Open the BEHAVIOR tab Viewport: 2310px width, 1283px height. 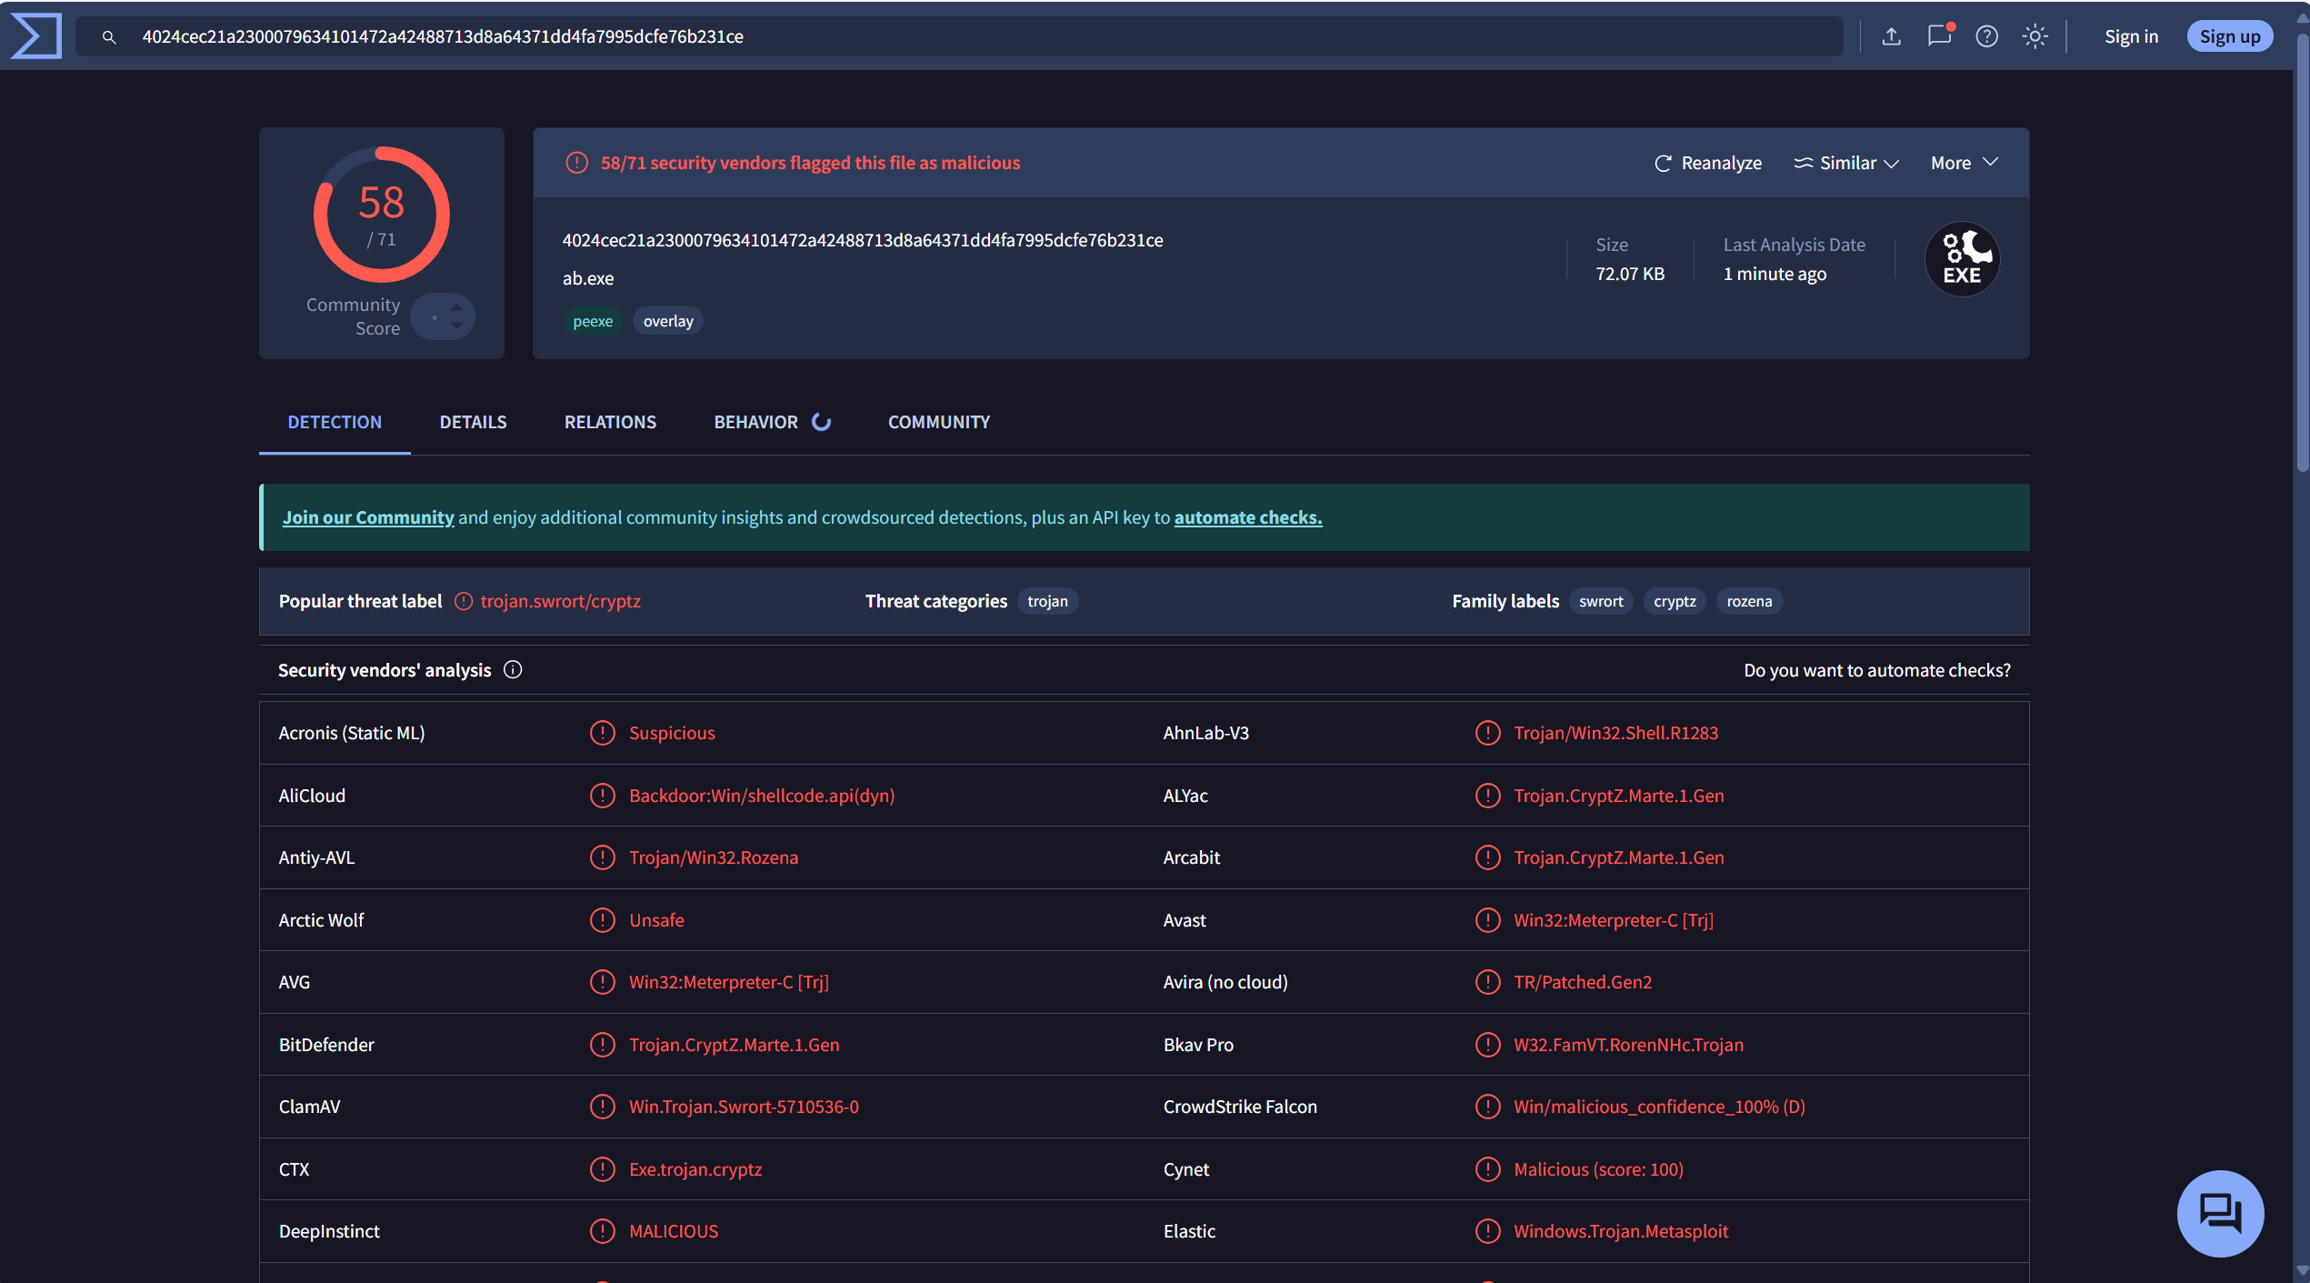(x=755, y=422)
